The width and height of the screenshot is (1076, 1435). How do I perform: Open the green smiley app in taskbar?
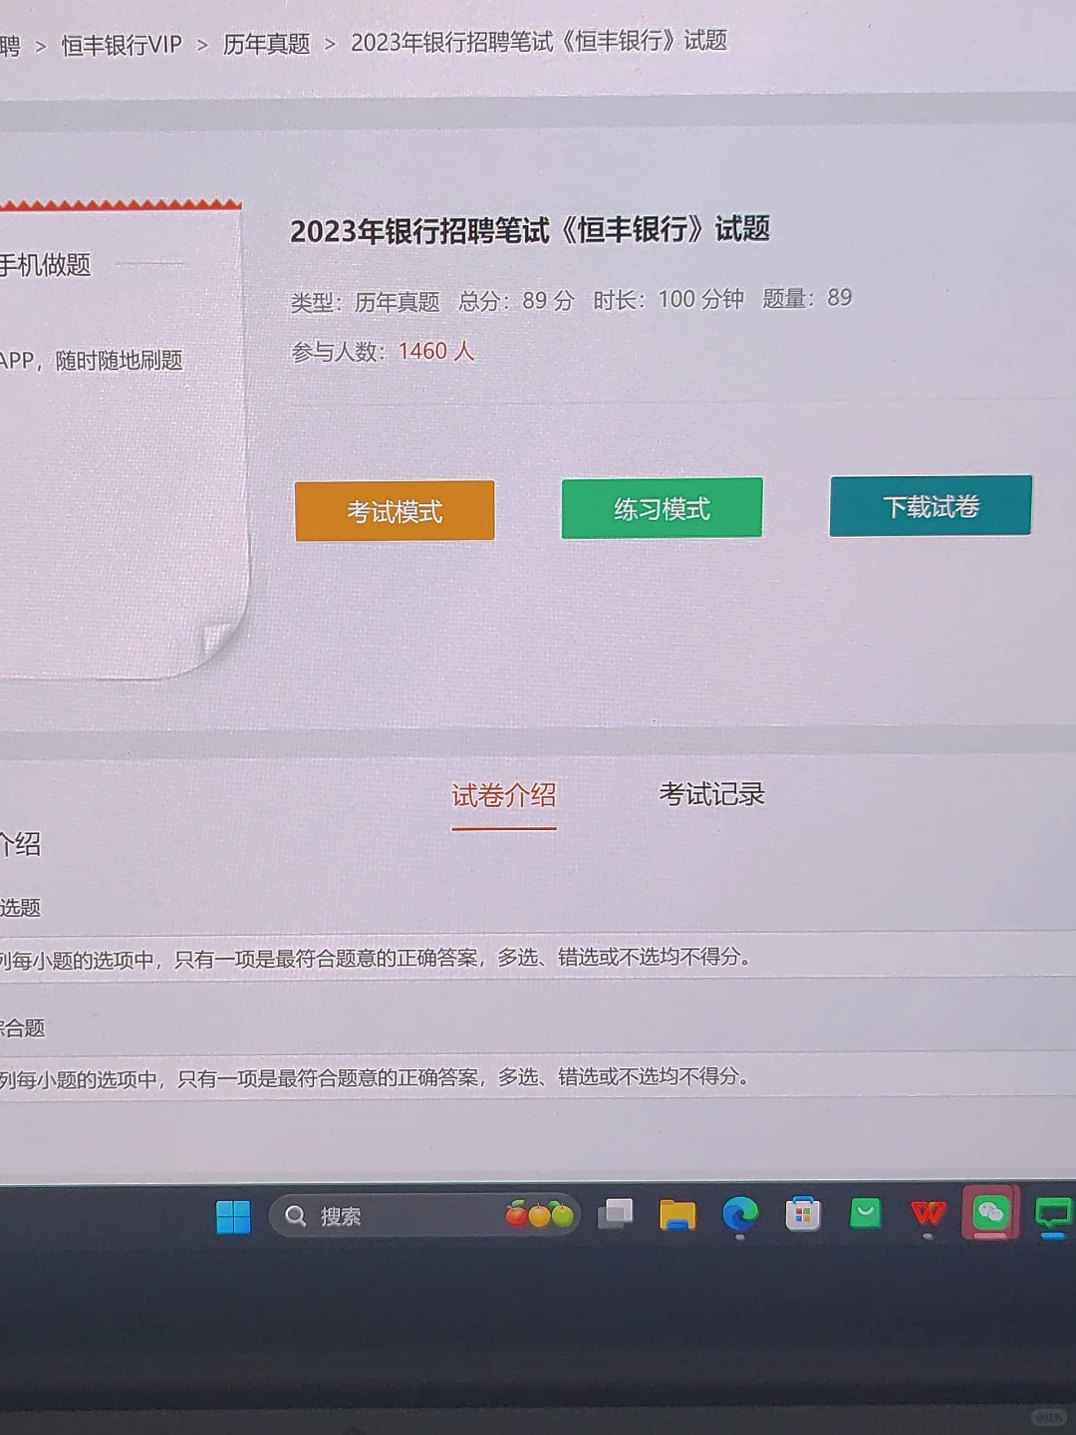tap(865, 1213)
